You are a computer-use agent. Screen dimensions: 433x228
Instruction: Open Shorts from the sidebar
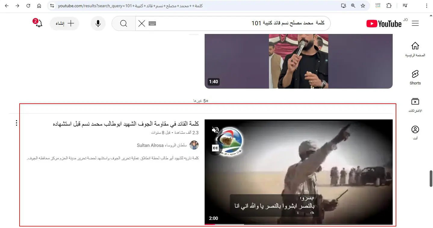[x=415, y=78]
